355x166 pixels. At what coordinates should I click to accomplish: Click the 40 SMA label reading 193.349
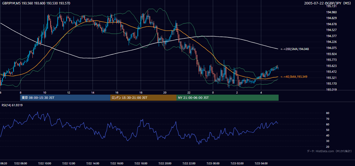click(294, 77)
